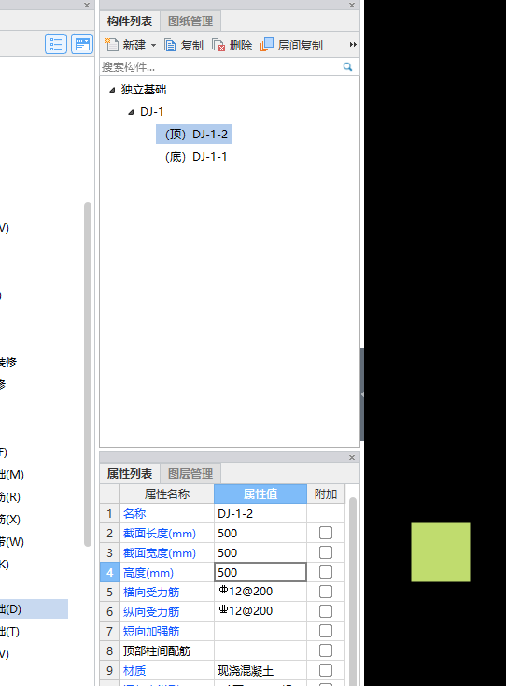Collapse the 独立基础 tree node
This screenshot has width=506, height=686.
click(x=112, y=90)
